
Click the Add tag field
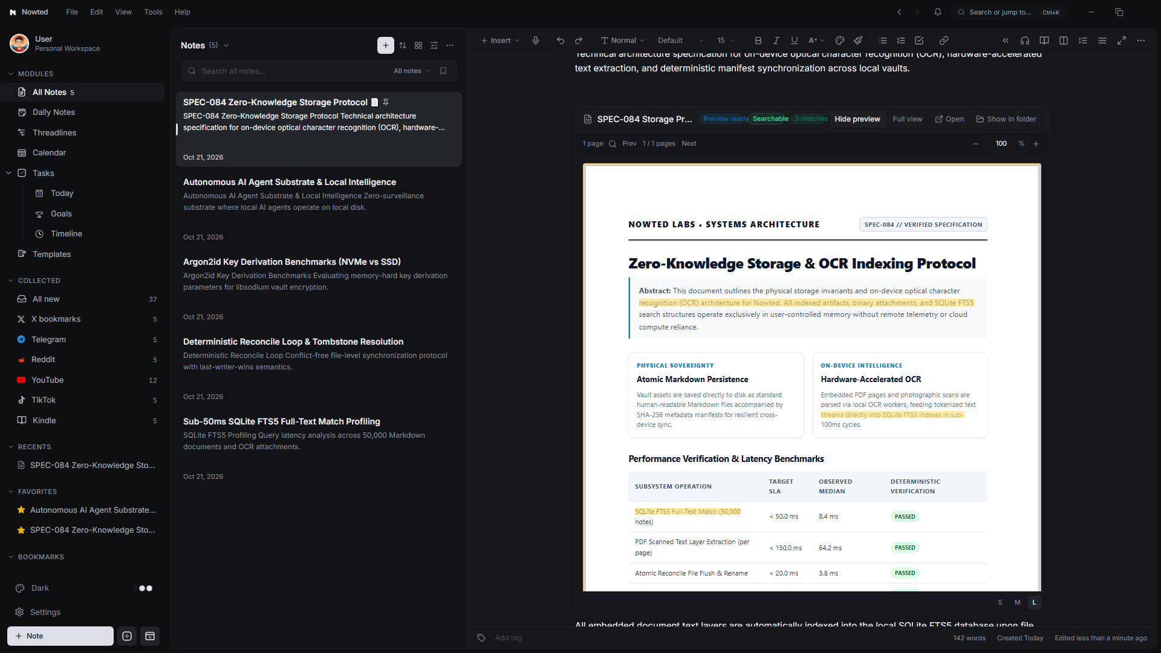pos(508,638)
